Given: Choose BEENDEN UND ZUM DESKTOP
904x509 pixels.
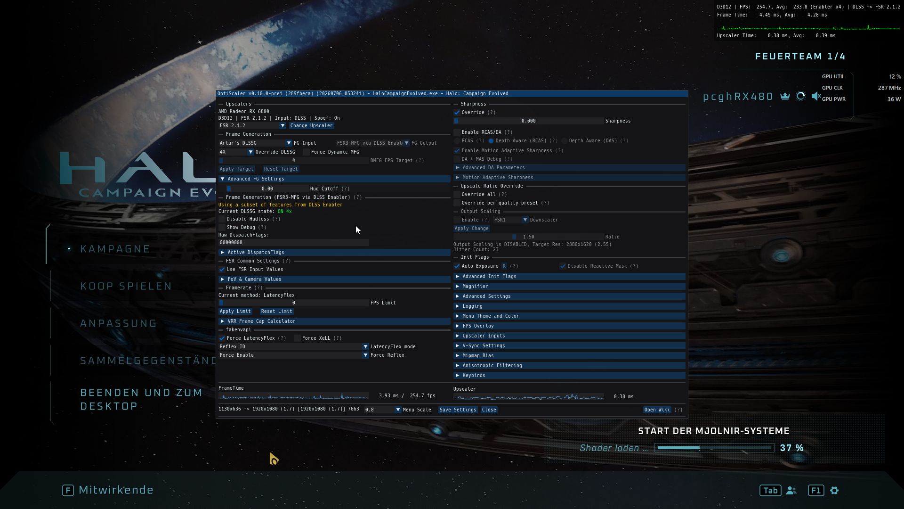Looking at the screenshot, I should pos(141,399).
